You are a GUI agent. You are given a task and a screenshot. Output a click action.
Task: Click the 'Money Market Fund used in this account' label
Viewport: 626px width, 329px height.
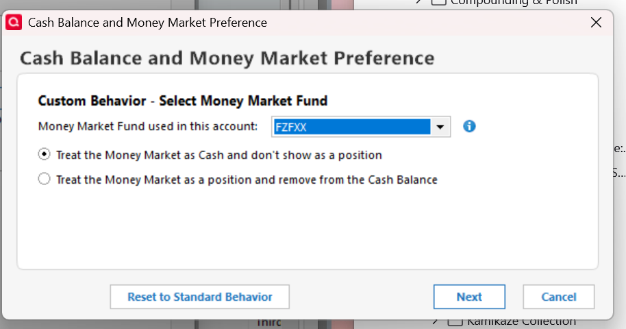[148, 126]
